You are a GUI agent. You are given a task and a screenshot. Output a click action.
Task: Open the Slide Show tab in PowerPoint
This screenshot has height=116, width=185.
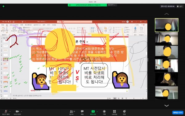click(37, 25)
